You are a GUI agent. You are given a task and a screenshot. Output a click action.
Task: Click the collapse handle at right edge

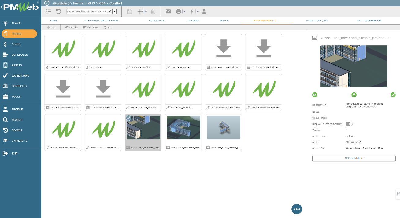[398, 194]
